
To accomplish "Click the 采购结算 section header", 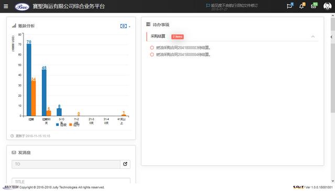I will 232,37.
